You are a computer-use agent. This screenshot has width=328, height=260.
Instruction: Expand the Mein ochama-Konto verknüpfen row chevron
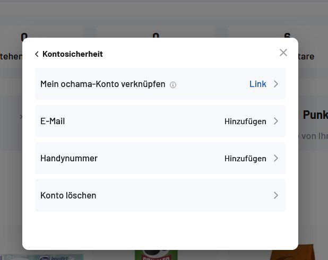[x=275, y=84]
